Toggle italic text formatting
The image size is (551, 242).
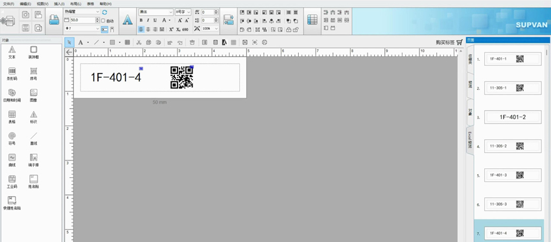(148, 20)
